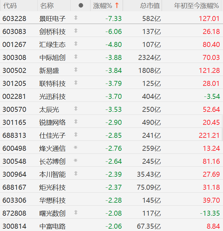Select stock name 烽火通信
The image size is (223, 231).
(52, 148)
